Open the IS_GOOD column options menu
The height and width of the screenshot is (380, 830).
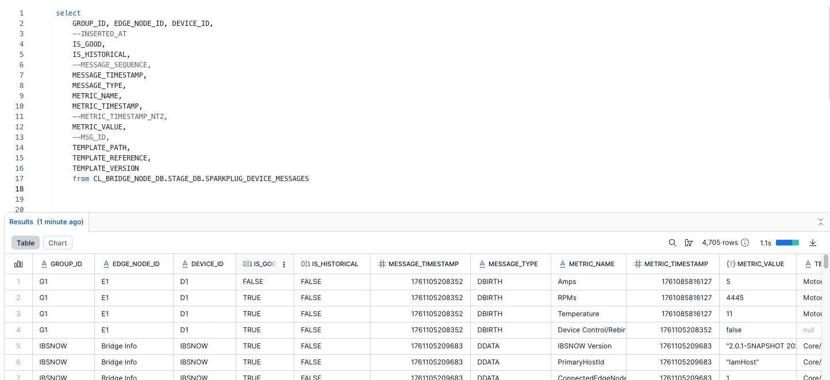tap(284, 264)
